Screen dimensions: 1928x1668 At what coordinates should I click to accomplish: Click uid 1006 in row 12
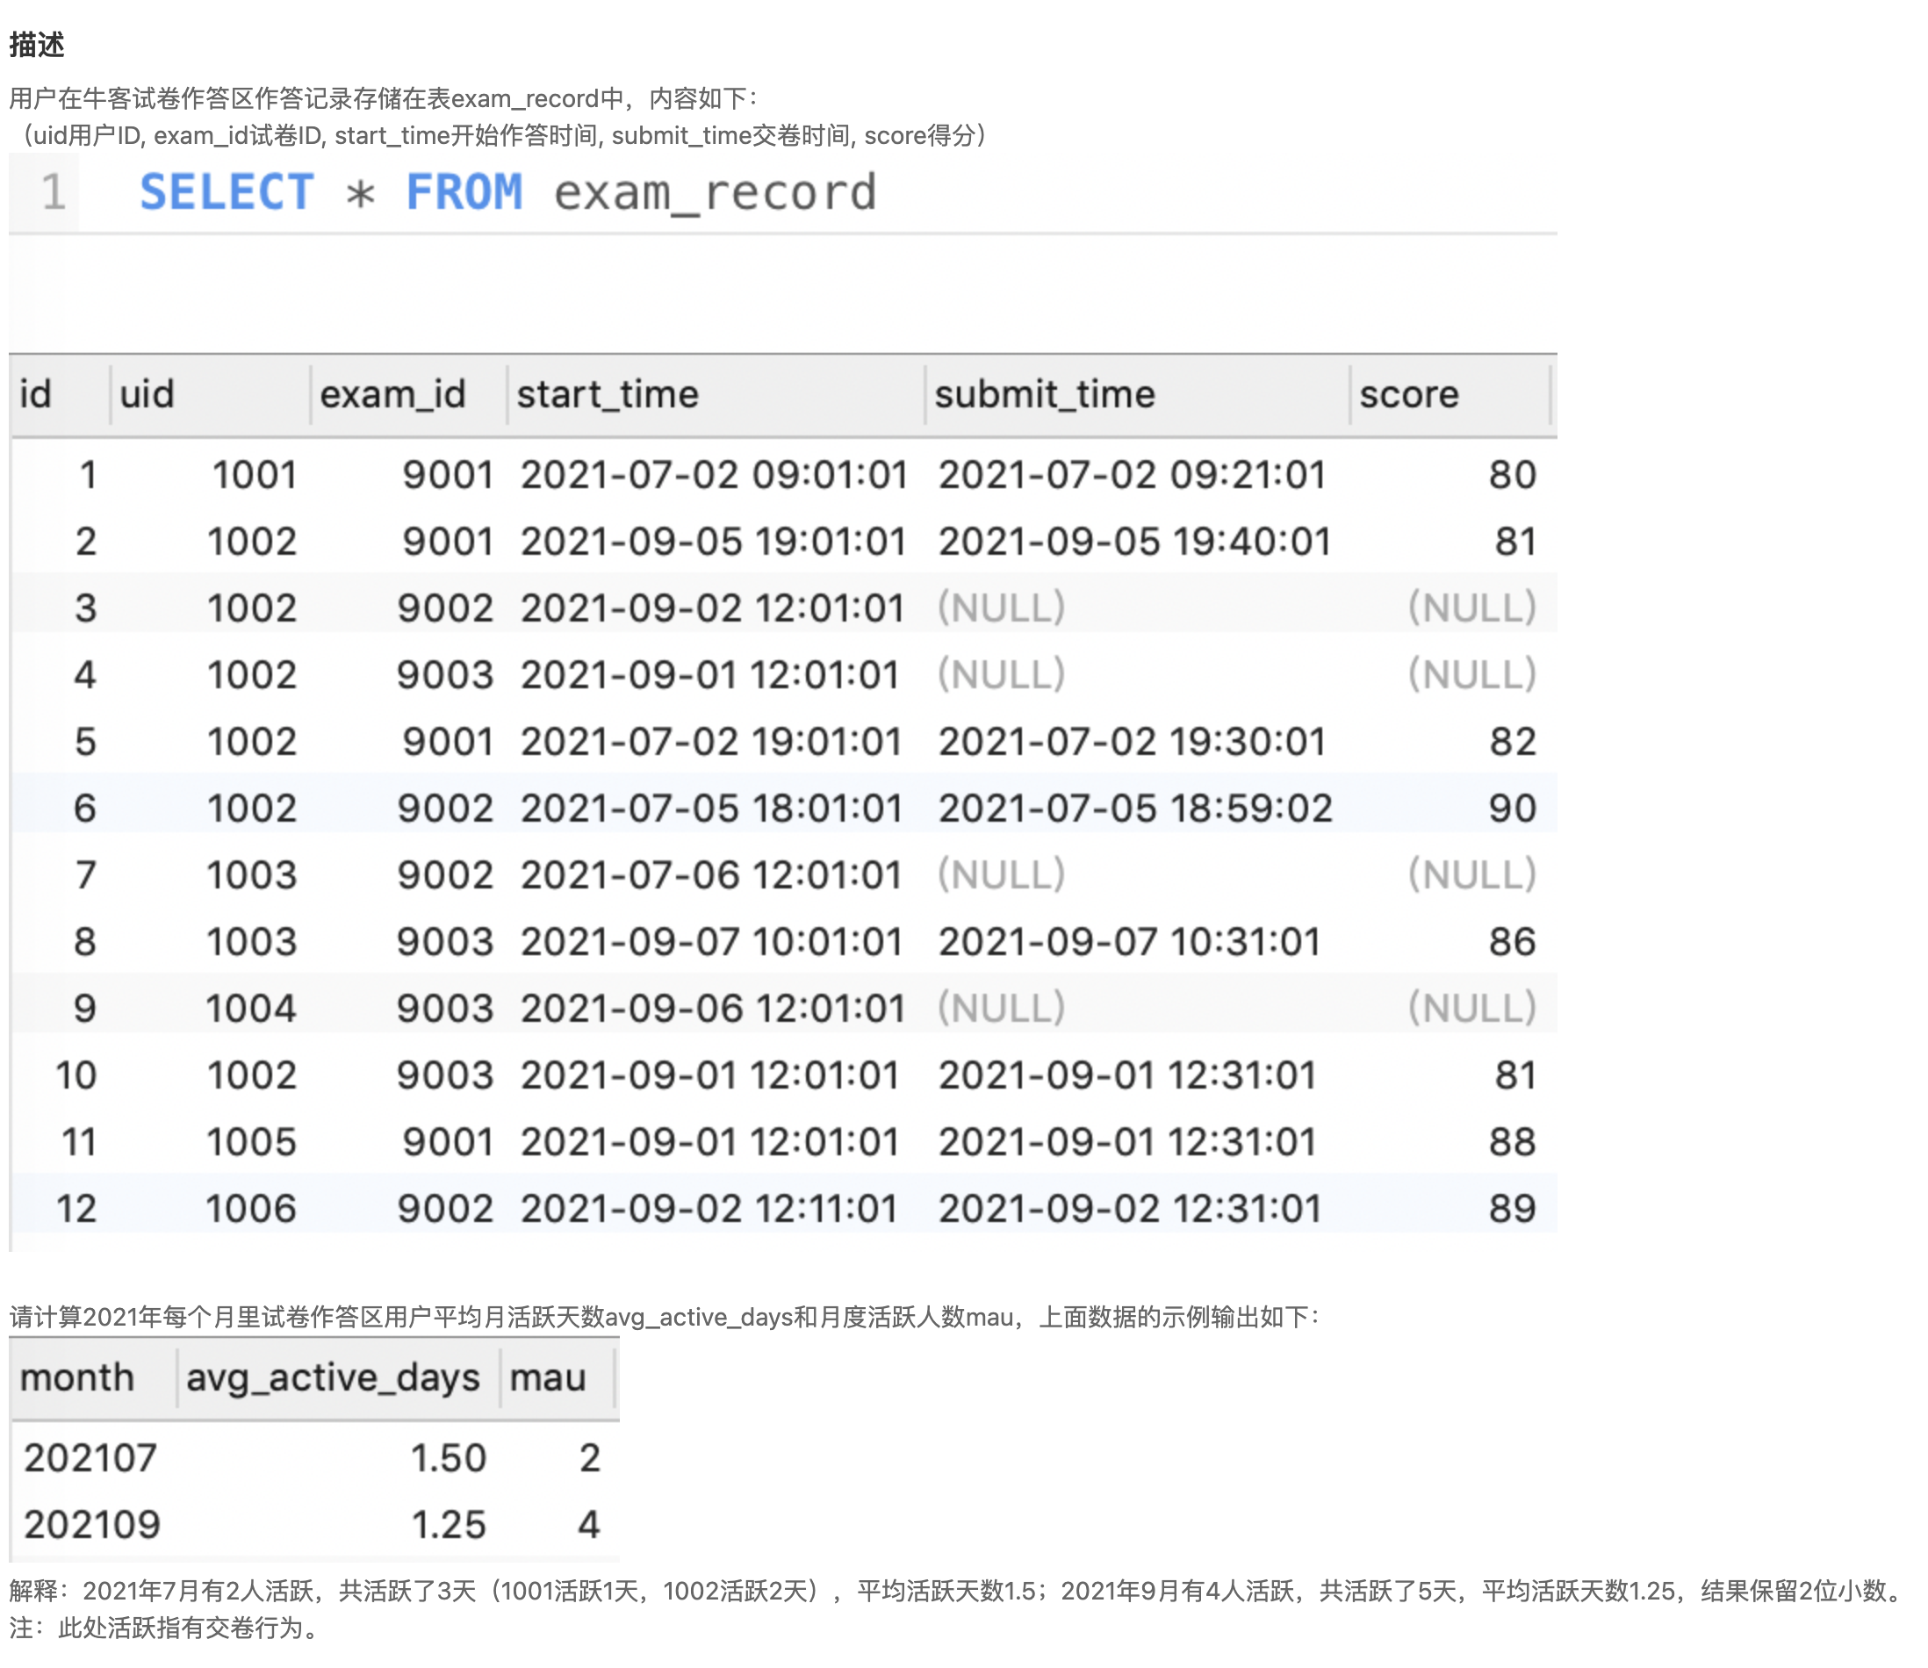(x=250, y=1208)
